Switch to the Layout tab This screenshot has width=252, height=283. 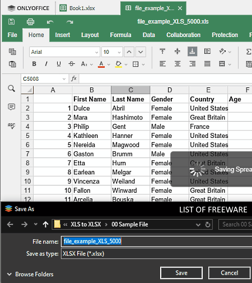coord(90,35)
